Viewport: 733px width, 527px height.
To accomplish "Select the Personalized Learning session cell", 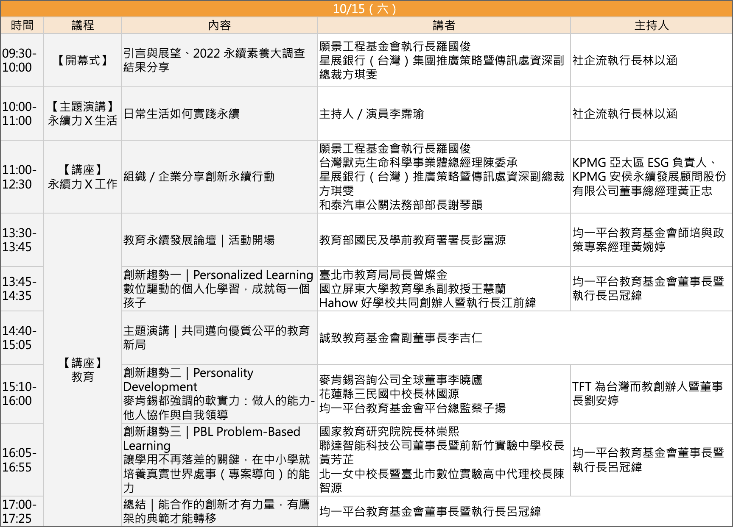I will (219, 289).
